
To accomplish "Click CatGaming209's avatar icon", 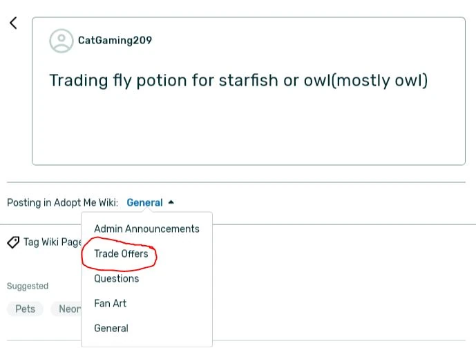I will [x=61, y=41].
